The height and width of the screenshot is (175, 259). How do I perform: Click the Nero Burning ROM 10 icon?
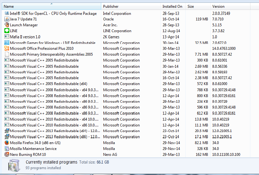(x=7, y=154)
